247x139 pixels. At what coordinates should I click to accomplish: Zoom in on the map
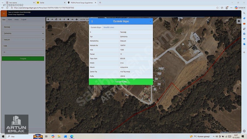[48, 19]
